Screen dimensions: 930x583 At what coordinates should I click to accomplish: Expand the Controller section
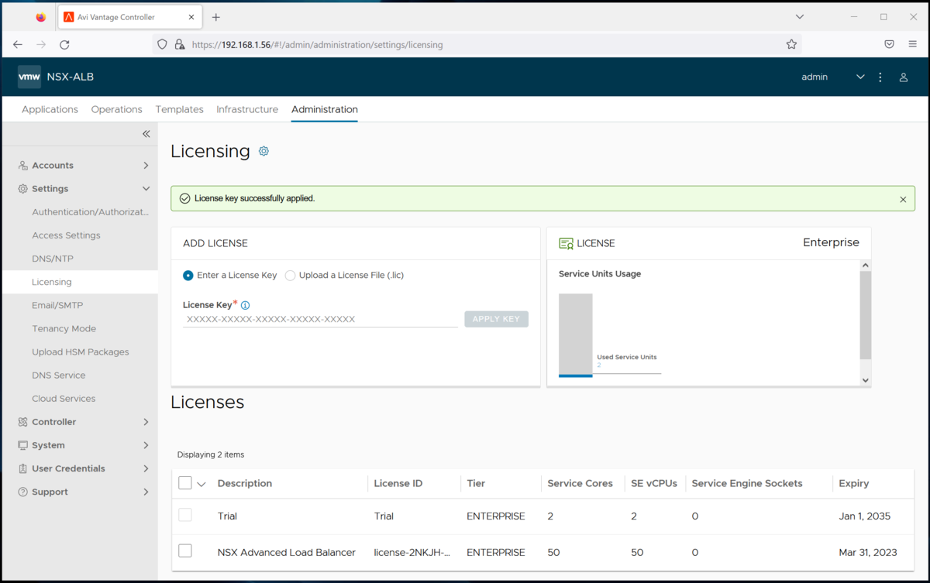(x=146, y=422)
